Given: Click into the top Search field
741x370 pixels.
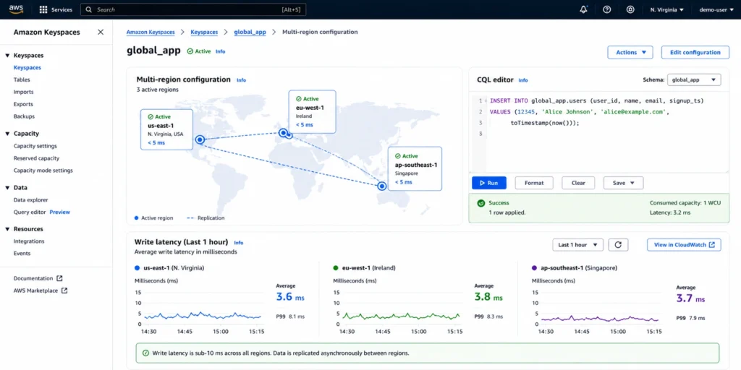Looking at the screenshot, I should coord(193,9).
